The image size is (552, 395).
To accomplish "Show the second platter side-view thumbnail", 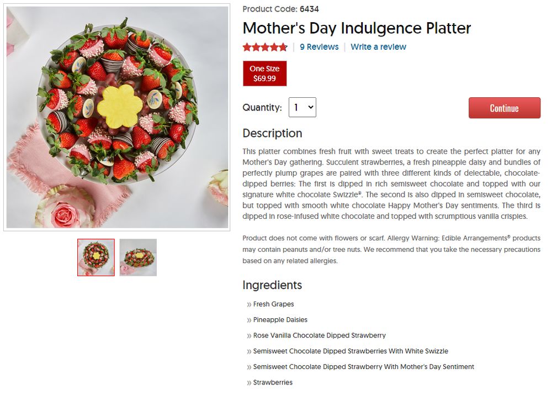I will [138, 257].
